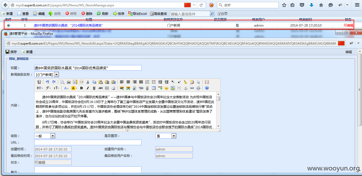362x176 pixels.
Task: Click 新建 in the main toolbar
Action: [7, 14]
